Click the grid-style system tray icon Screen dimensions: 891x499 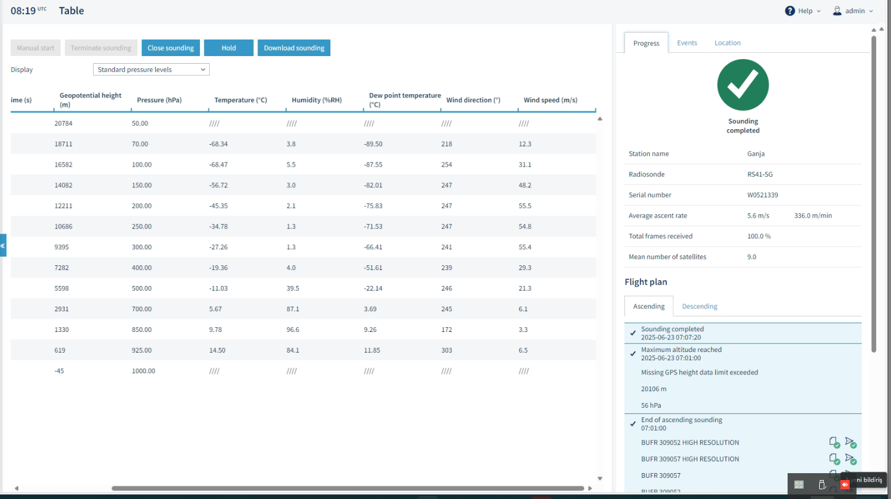point(799,485)
